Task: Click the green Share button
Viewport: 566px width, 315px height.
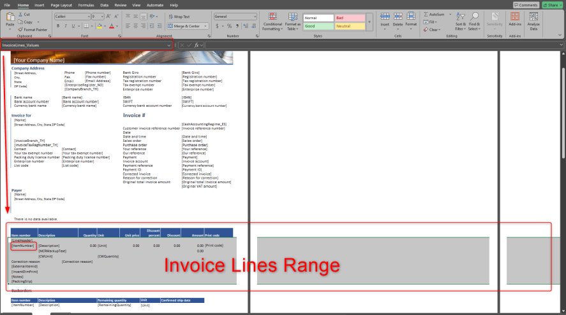Action: 553,4
